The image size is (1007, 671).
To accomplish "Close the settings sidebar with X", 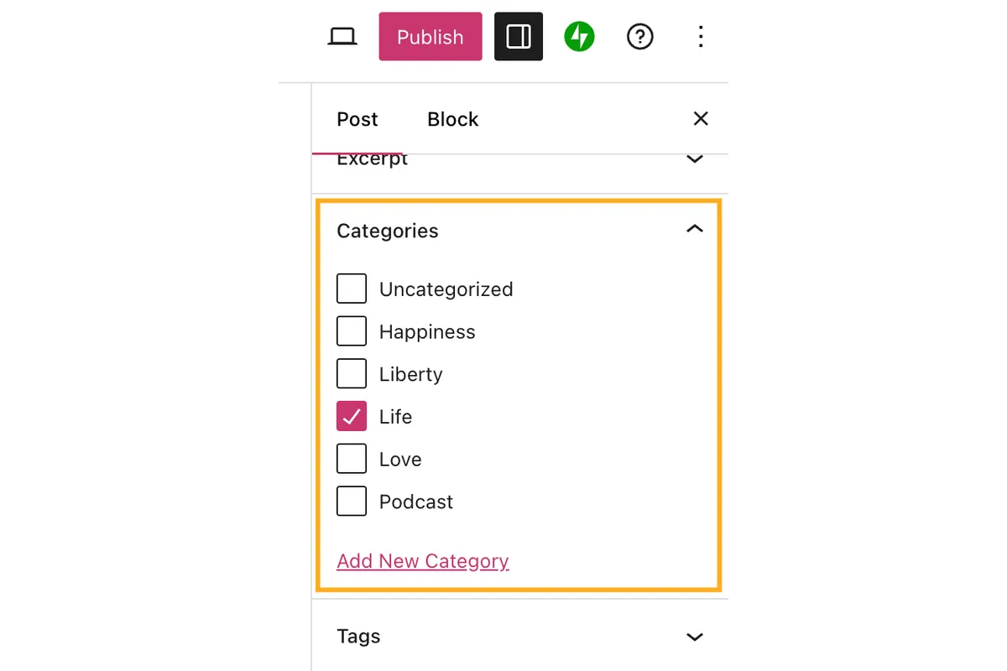I will 701,119.
